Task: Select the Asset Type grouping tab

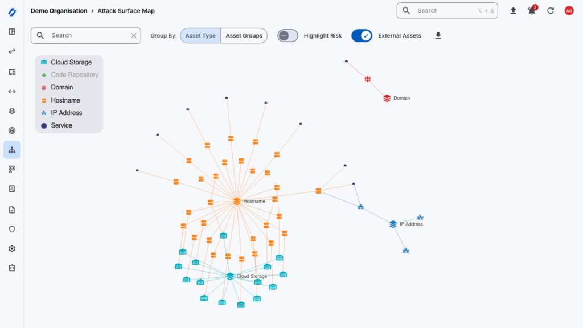Action: tap(200, 35)
